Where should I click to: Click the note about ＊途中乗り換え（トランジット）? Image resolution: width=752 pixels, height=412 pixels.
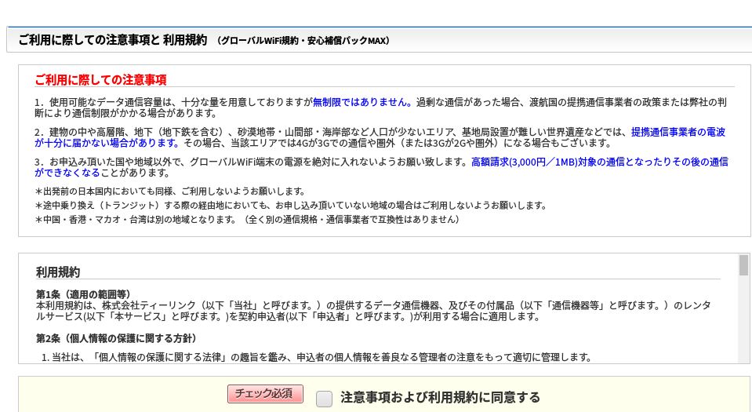[x=291, y=206]
